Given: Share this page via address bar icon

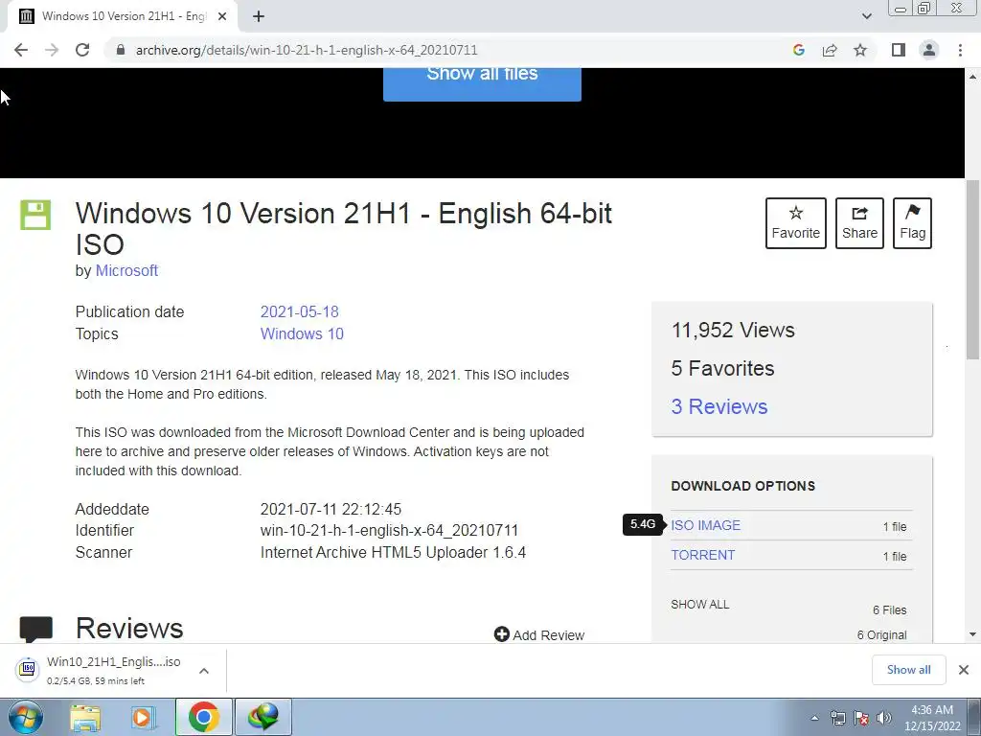Looking at the screenshot, I should pos(830,50).
